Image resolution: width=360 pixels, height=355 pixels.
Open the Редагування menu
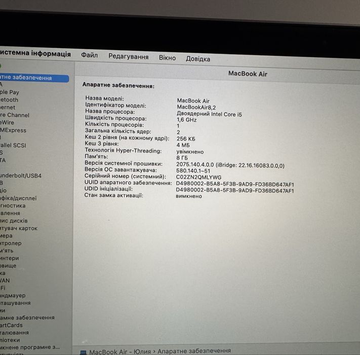click(x=128, y=57)
